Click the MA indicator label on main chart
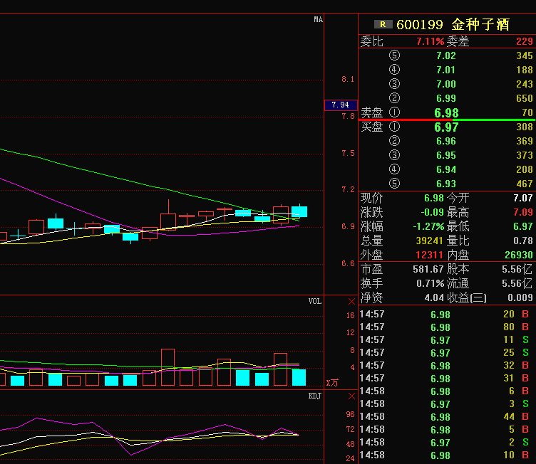 click(x=318, y=19)
